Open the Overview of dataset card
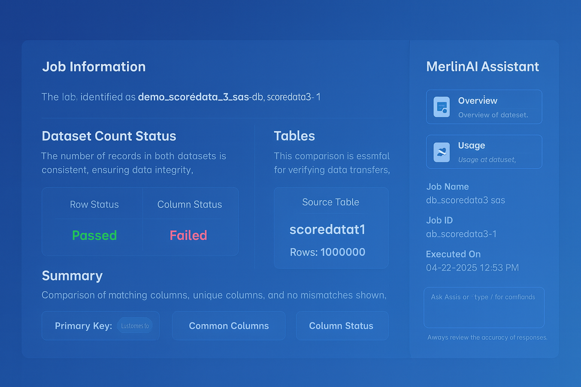The image size is (581, 387). coord(484,107)
